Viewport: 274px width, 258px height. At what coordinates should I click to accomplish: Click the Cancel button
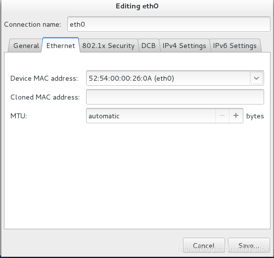point(204,246)
